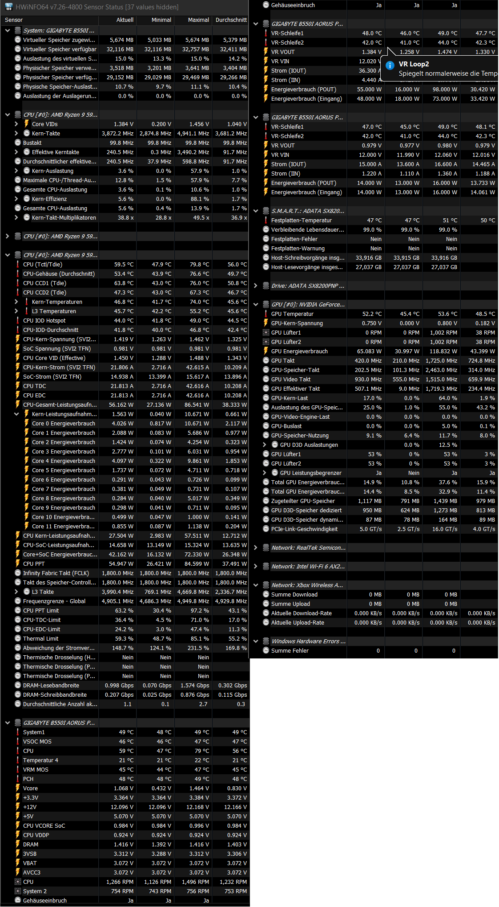The height and width of the screenshot is (907, 499).
Task: Select the Network: Xbox Wireless A... header
Action: coord(374,585)
